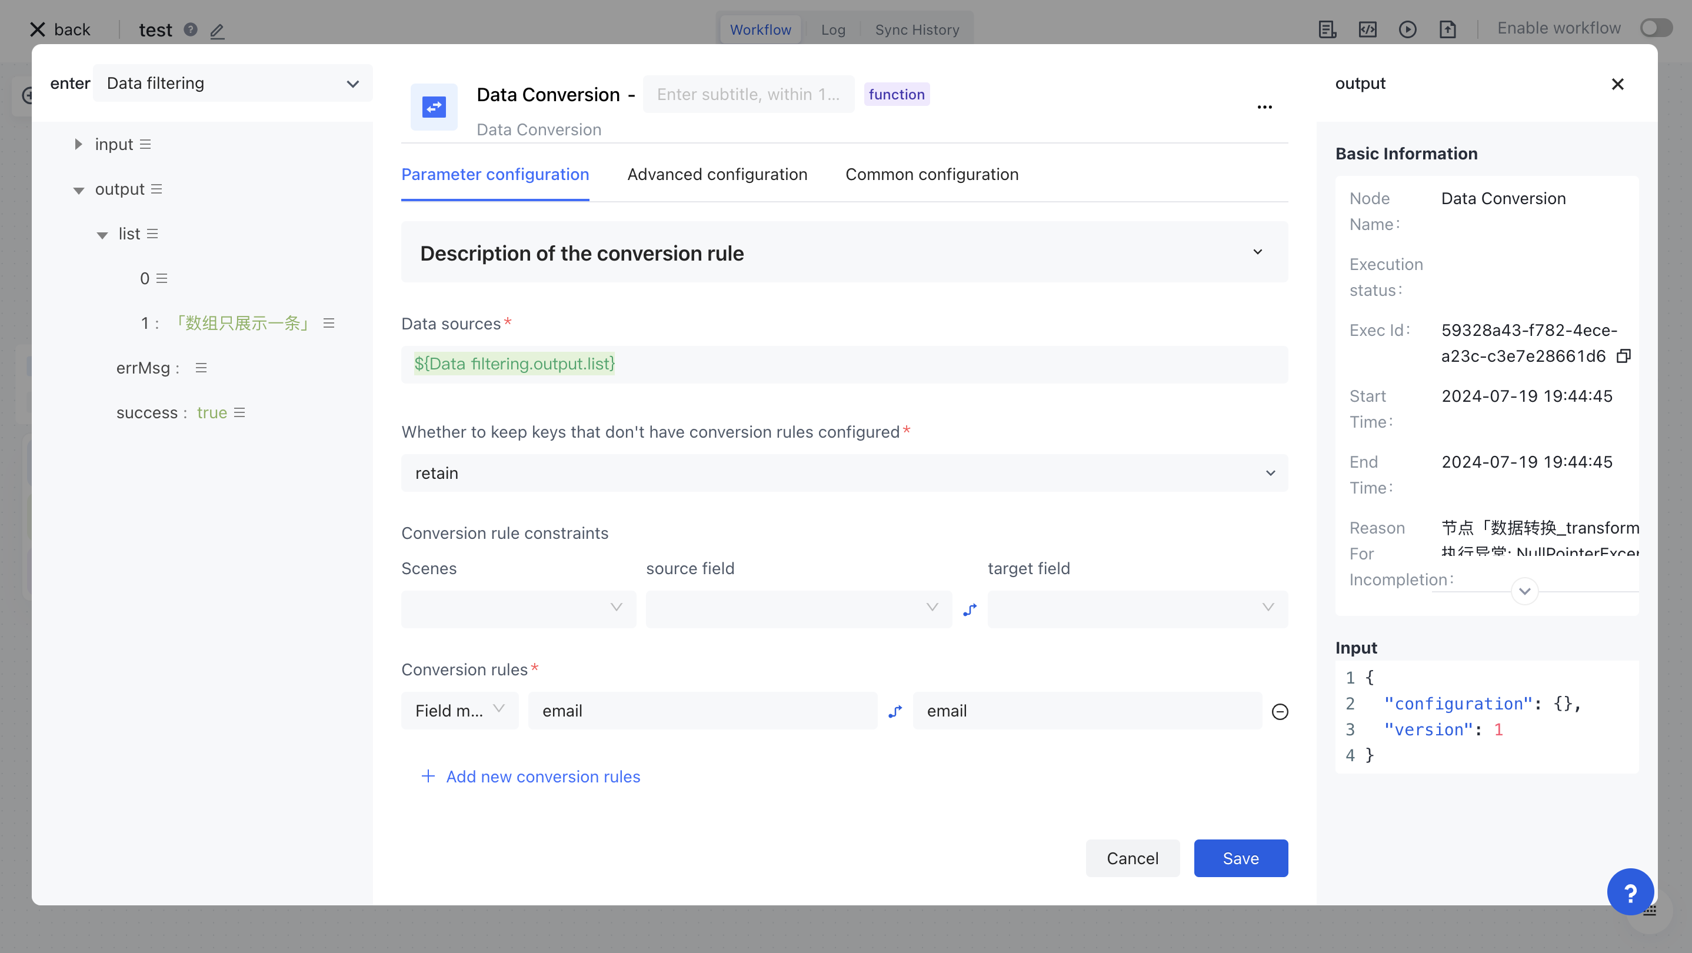Click the menu icon beside errMsg
The height and width of the screenshot is (953, 1692).
[201, 368]
